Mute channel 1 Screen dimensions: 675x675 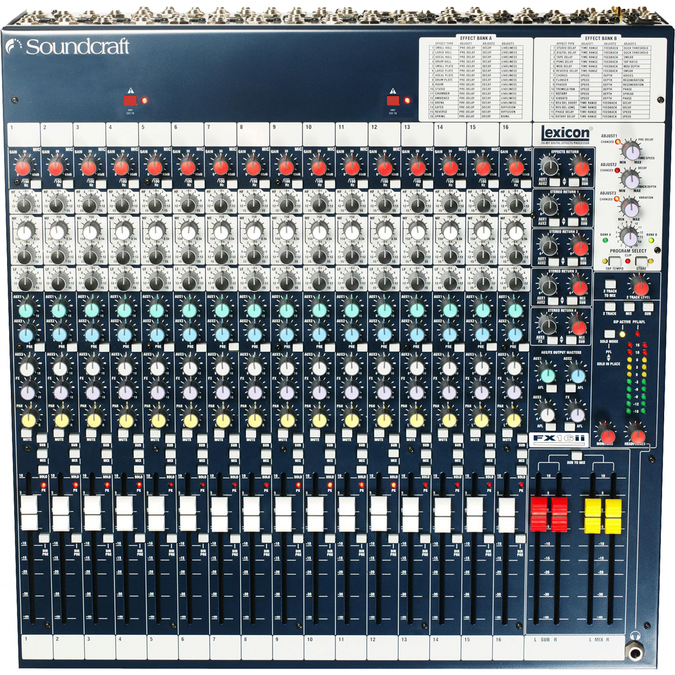[26, 434]
